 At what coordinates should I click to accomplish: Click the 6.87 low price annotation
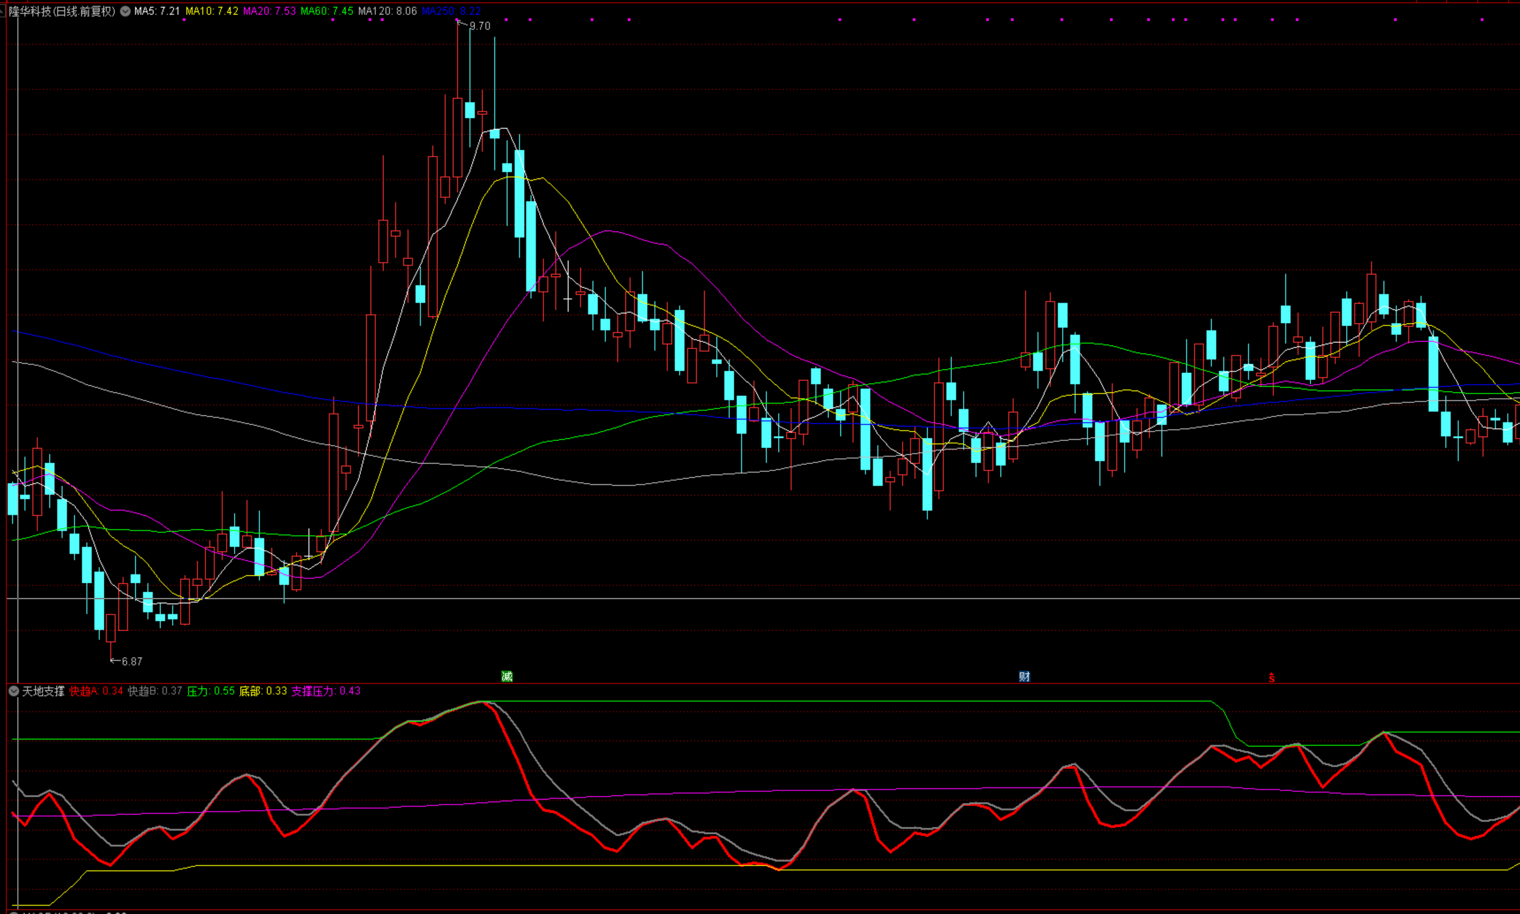click(x=132, y=661)
